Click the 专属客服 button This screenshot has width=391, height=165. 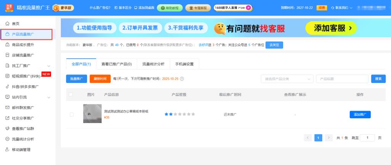tap(198, 8)
